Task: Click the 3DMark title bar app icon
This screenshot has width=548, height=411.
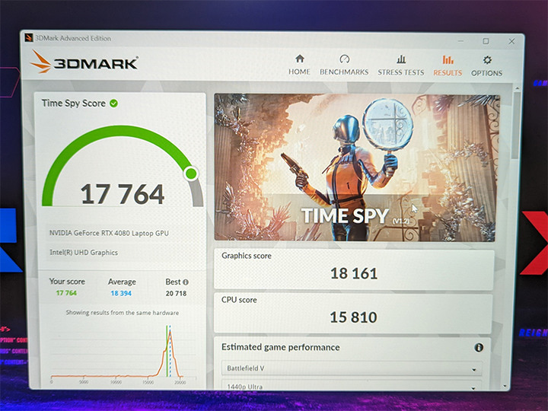Action: tap(29, 38)
